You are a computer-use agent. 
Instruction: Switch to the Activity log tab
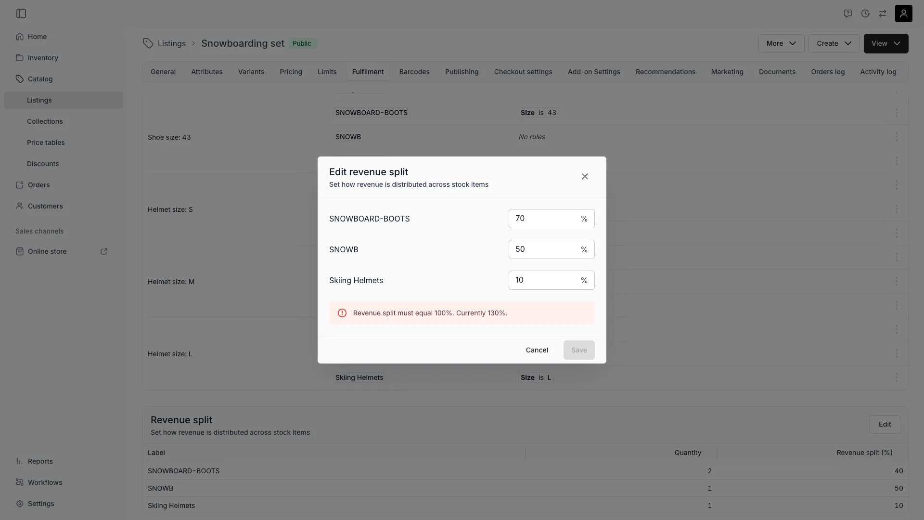[x=878, y=72]
